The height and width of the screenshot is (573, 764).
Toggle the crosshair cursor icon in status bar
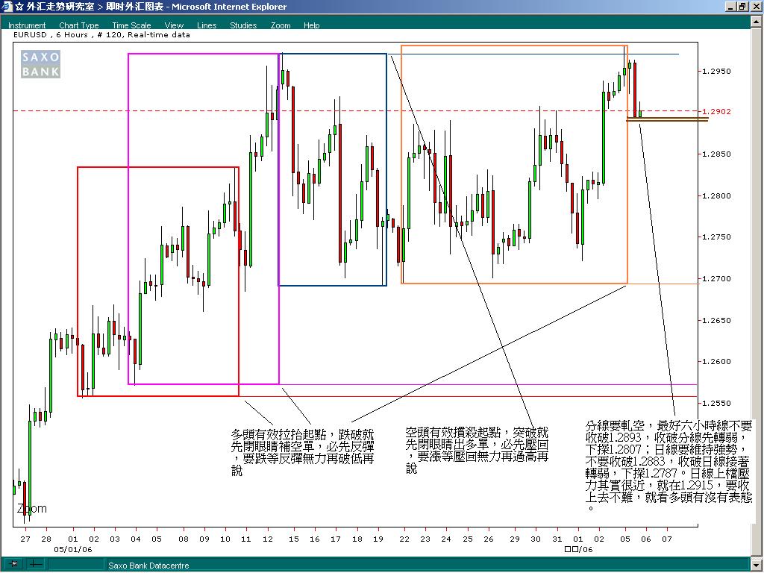pos(36,564)
